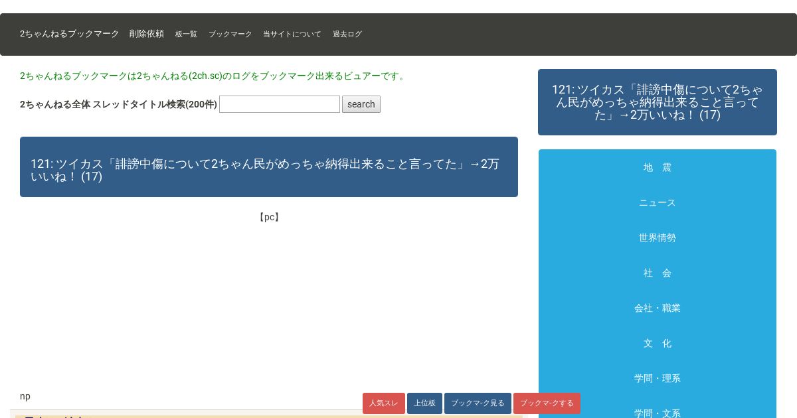Select 地 震 category in sidebar
Screen dimensions: 797x418
click(658, 168)
